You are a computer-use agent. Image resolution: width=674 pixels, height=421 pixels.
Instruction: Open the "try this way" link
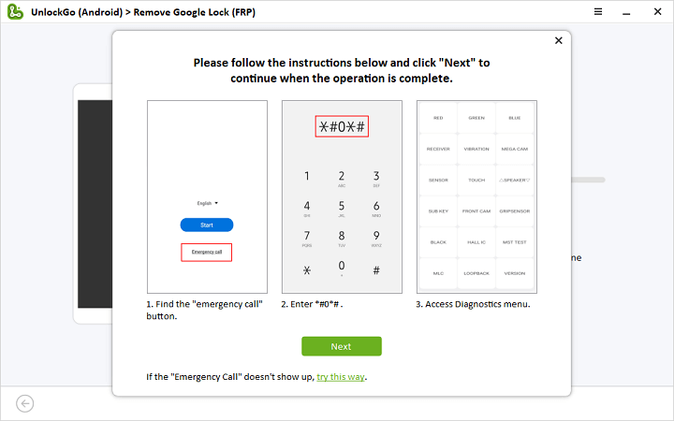tap(341, 377)
